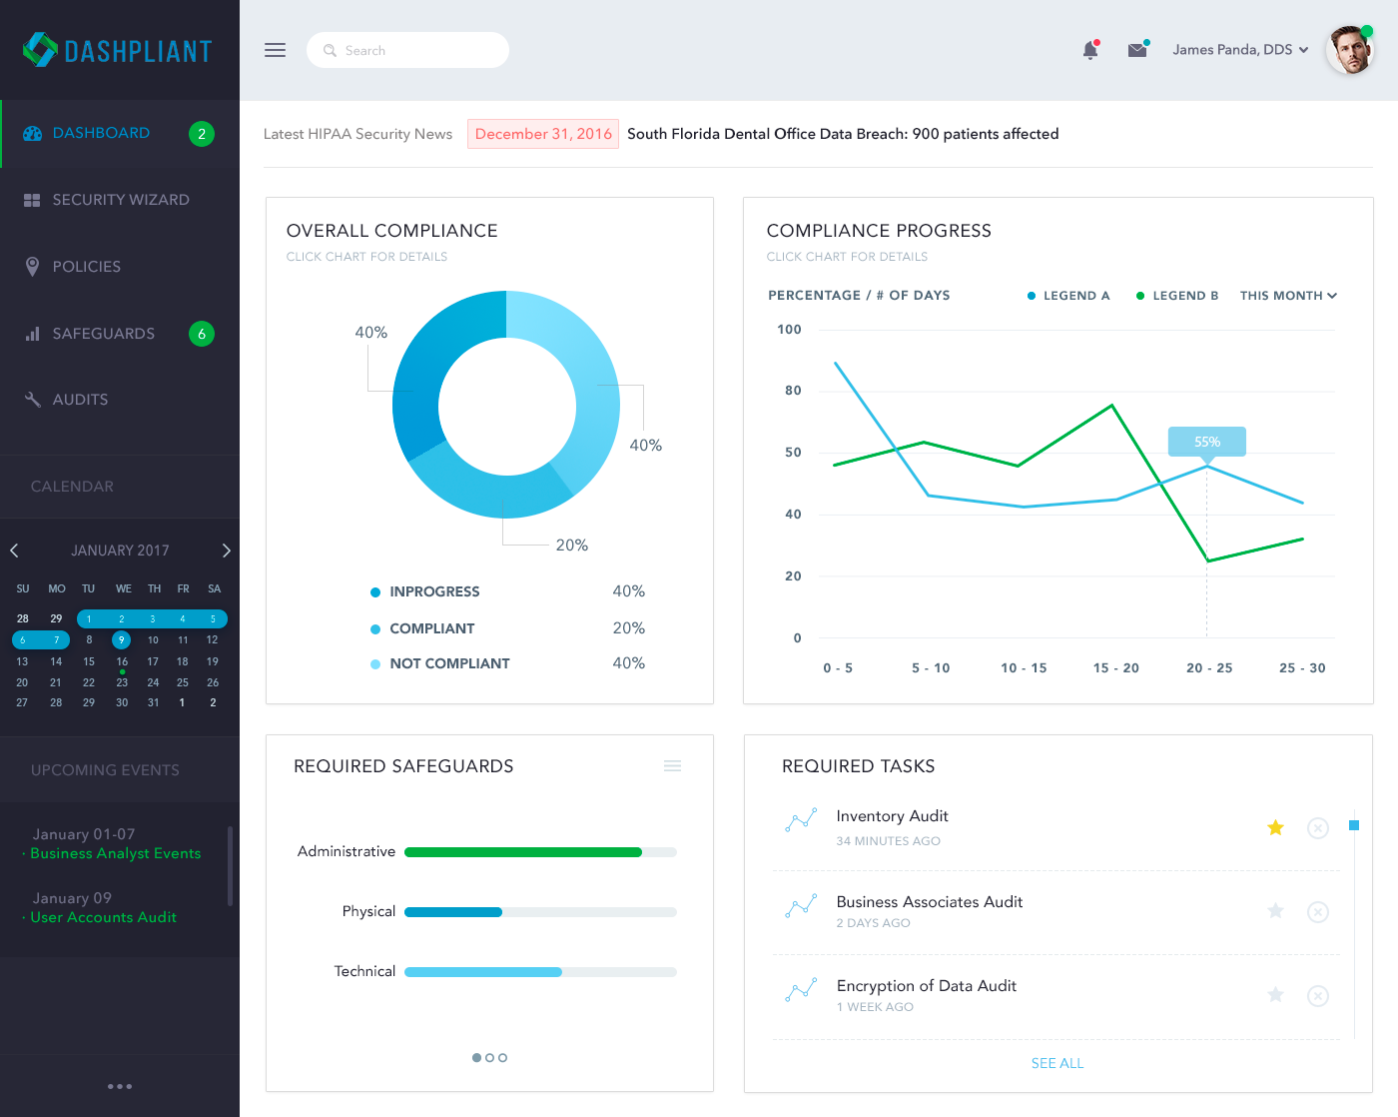Toggle Legend A on the compliance chart
This screenshot has width=1398, height=1117.
point(1068,295)
